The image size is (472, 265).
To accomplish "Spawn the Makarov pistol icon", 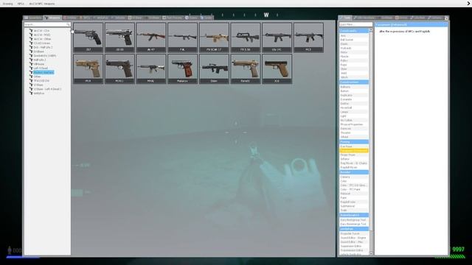I will (x=182, y=68).
